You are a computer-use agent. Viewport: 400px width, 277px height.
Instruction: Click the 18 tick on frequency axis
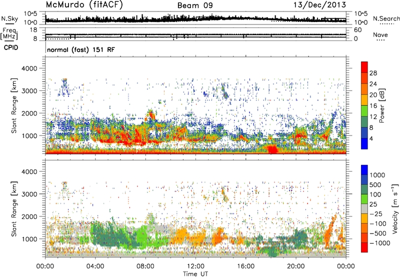click(x=33, y=30)
